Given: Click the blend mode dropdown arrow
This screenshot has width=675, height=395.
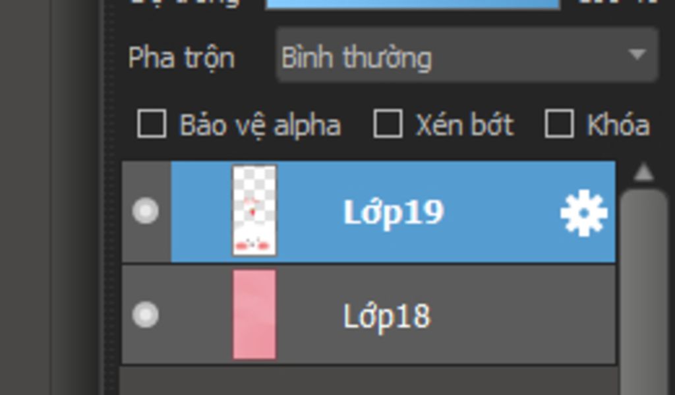Looking at the screenshot, I should pos(637,54).
